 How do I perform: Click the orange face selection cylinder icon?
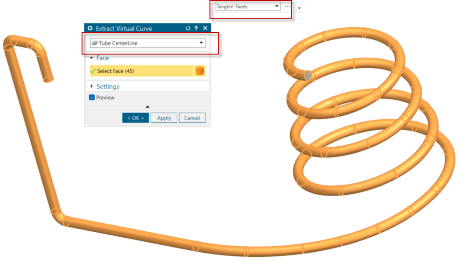coord(200,71)
